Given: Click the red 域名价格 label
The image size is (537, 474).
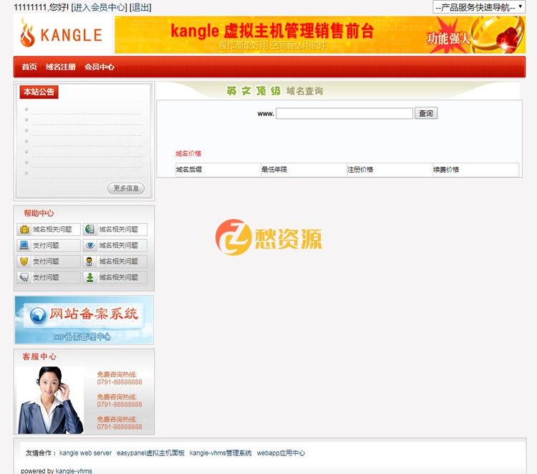Looking at the screenshot, I should [188, 153].
